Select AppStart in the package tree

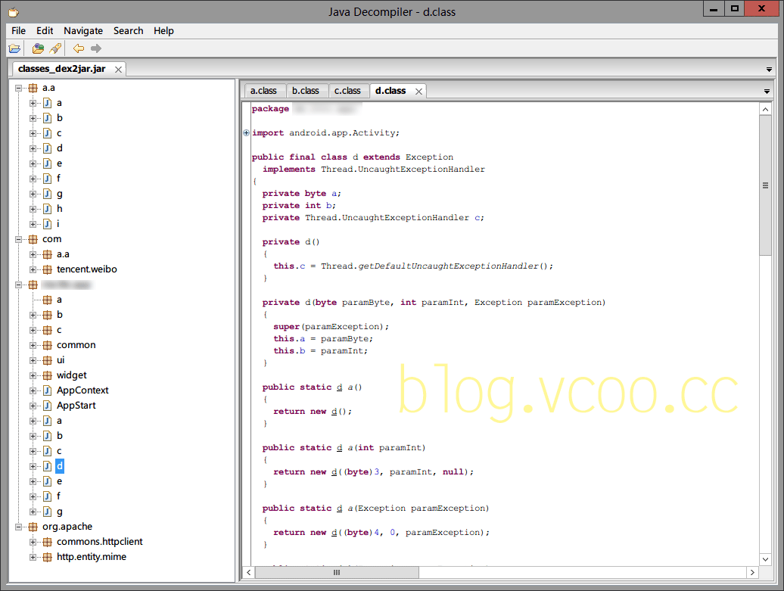pos(76,406)
